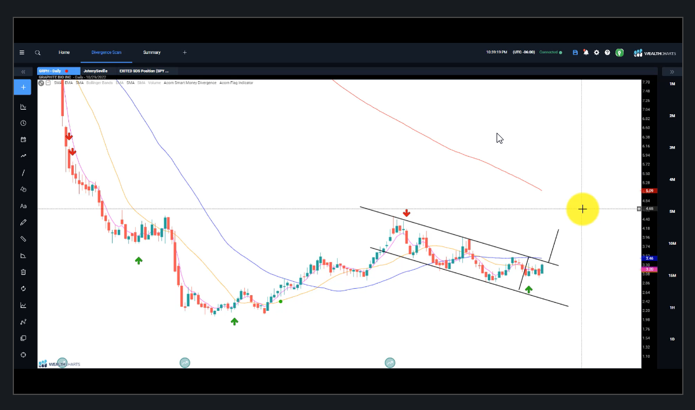Open the help question mark

coord(607,52)
